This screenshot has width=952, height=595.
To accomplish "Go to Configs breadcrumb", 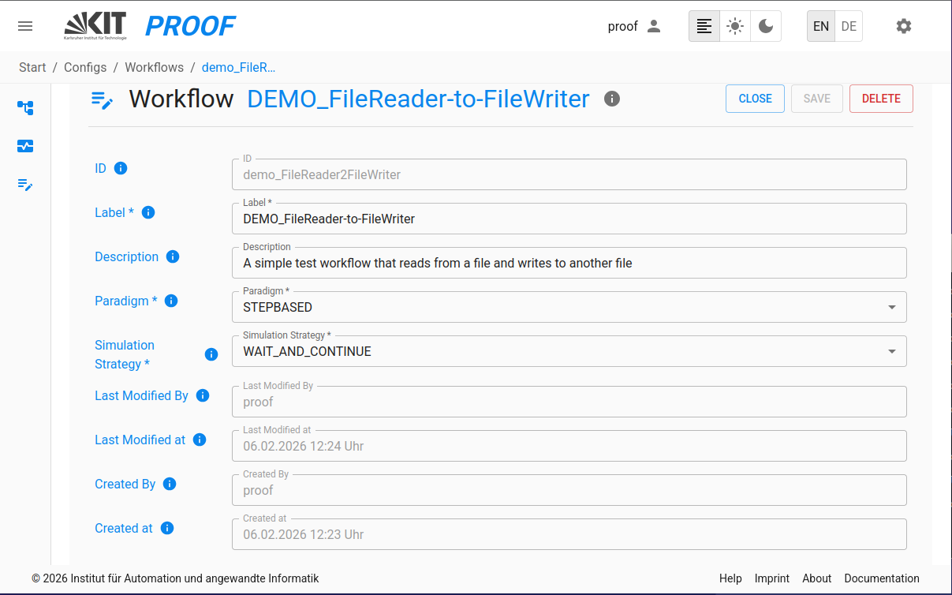I will coord(85,67).
